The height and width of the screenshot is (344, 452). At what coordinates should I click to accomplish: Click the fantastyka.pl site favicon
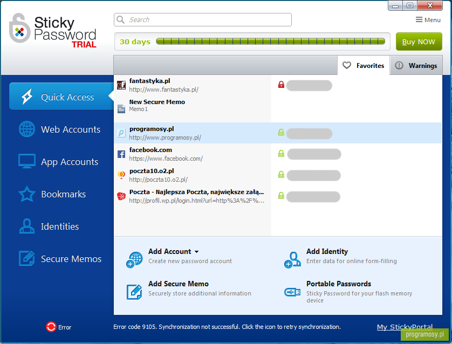tap(121, 85)
